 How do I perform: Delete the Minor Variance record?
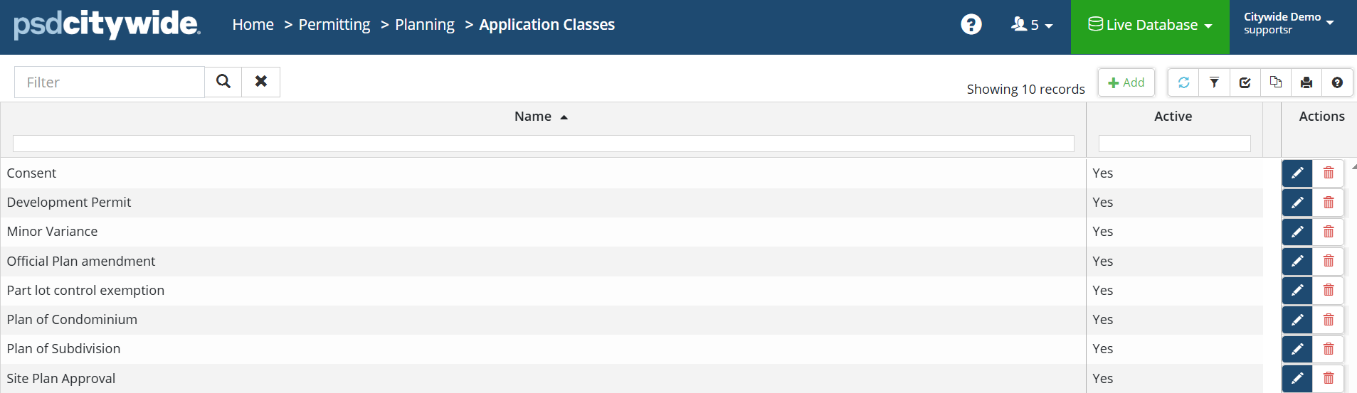[1328, 232]
